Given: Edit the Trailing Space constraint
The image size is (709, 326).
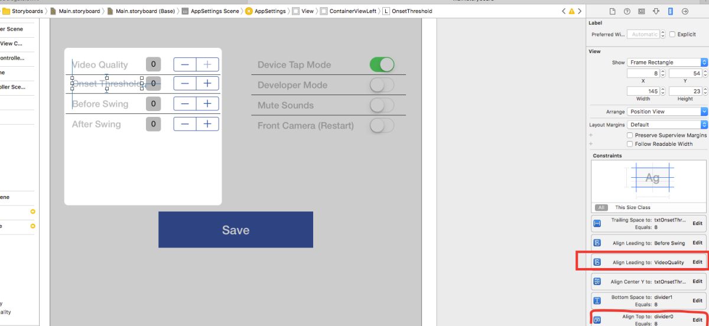Looking at the screenshot, I should (x=697, y=223).
